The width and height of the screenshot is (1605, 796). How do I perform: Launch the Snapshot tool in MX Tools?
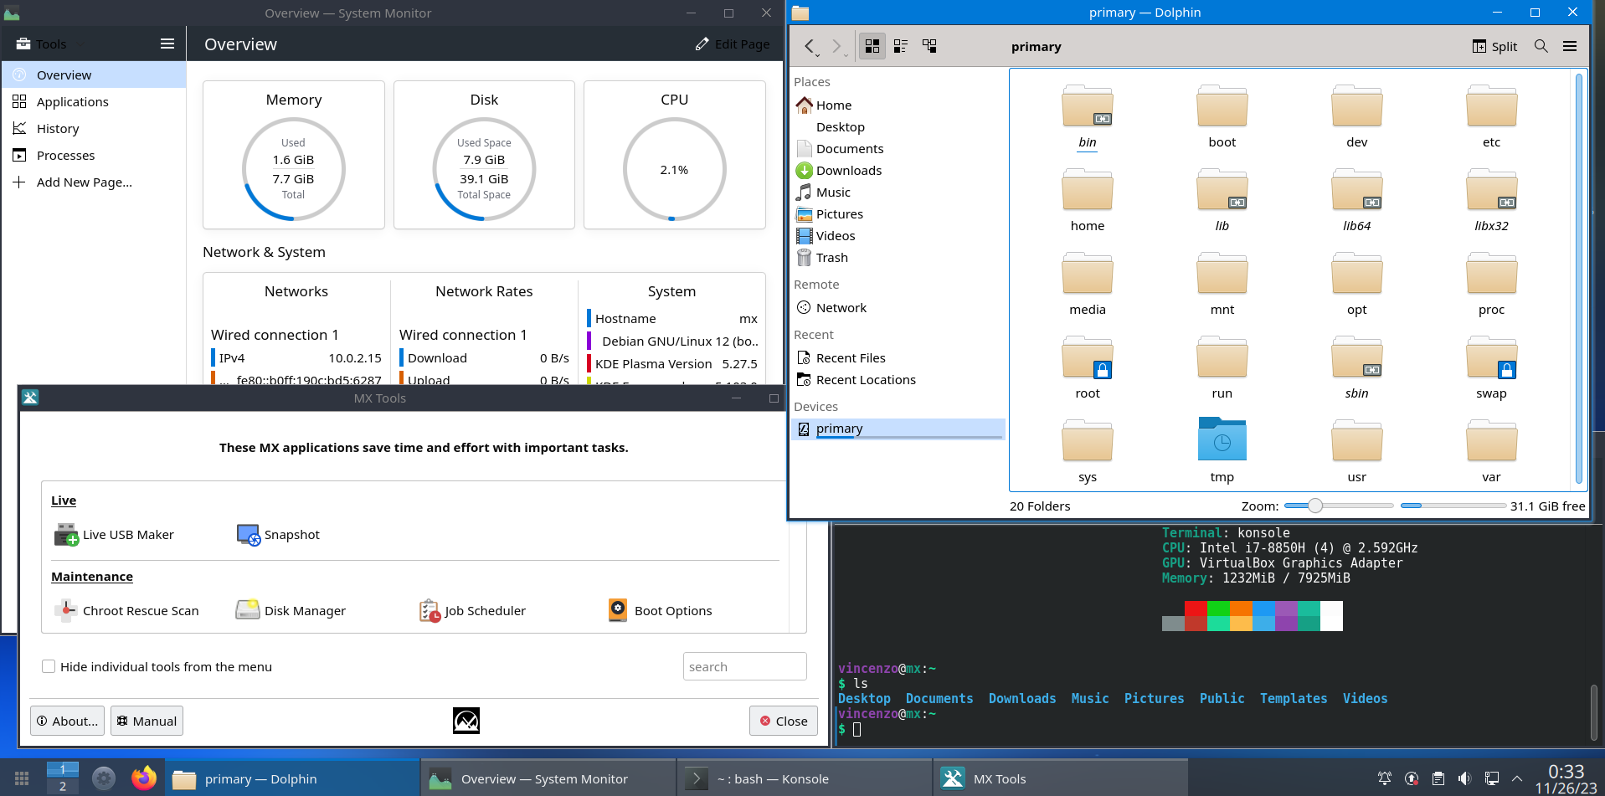(278, 535)
